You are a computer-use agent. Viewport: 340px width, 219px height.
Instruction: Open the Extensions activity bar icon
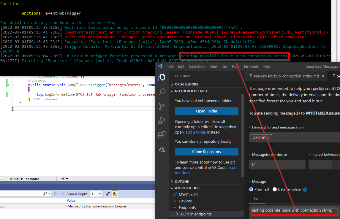coord(162,135)
